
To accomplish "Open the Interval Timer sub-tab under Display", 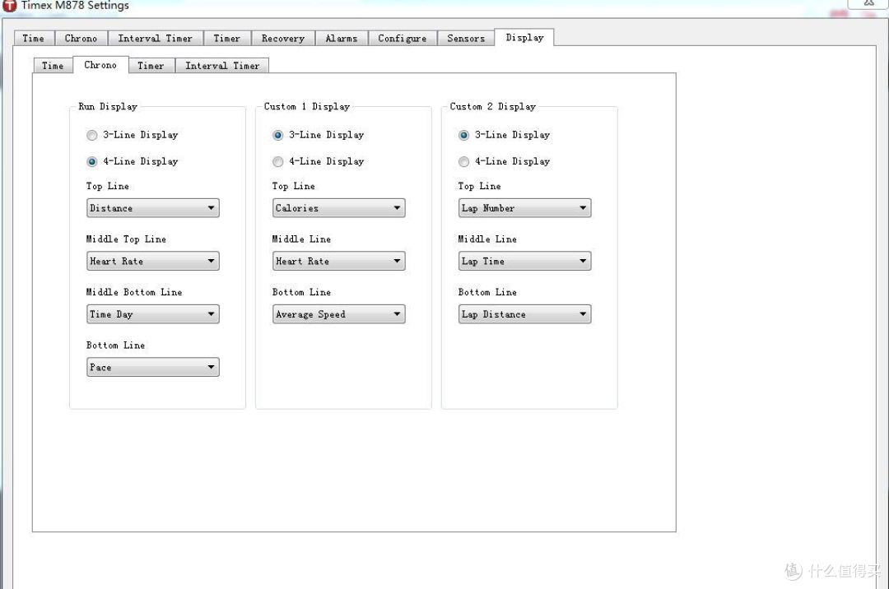I will (222, 66).
